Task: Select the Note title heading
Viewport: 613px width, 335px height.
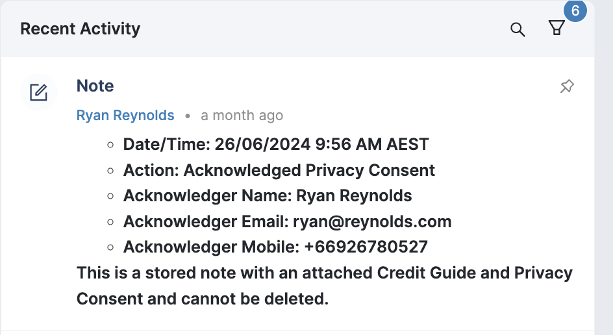Action: 95,86
